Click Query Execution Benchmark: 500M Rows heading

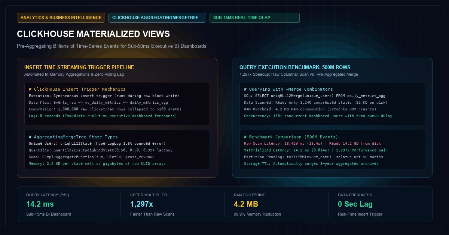(295, 68)
